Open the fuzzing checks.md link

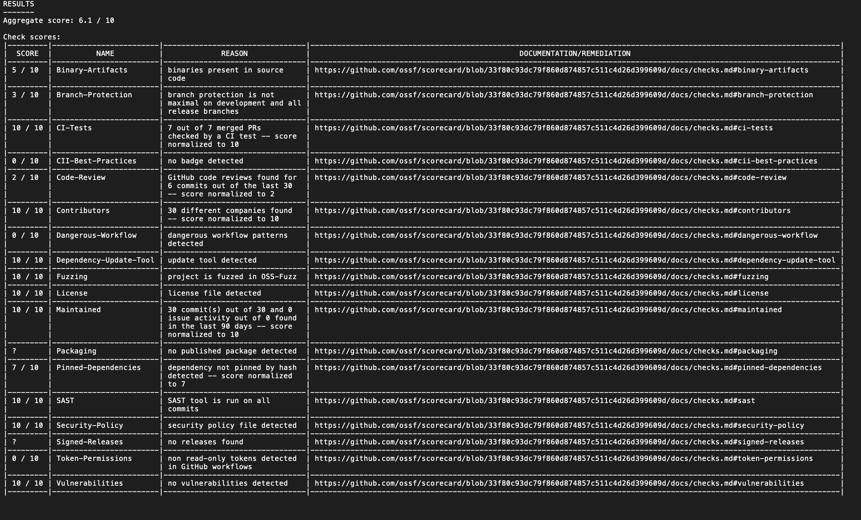point(541,277)
